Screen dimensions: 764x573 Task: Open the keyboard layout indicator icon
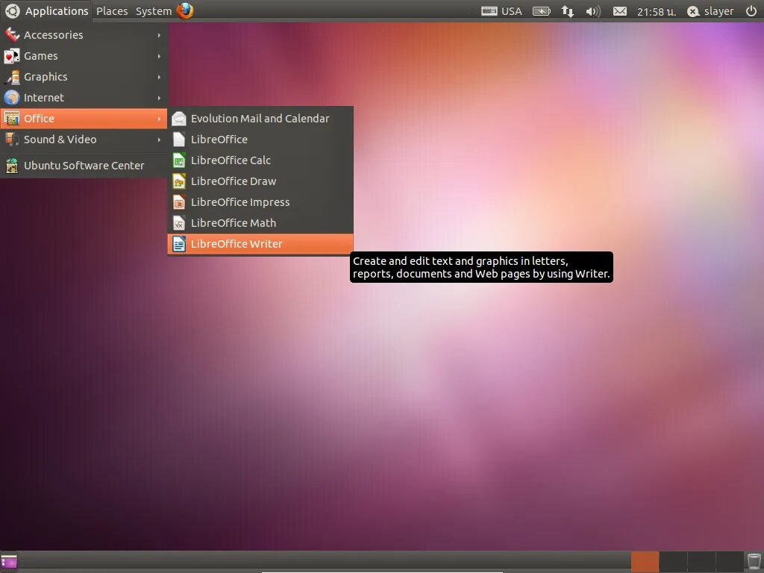tap(489, 10)
